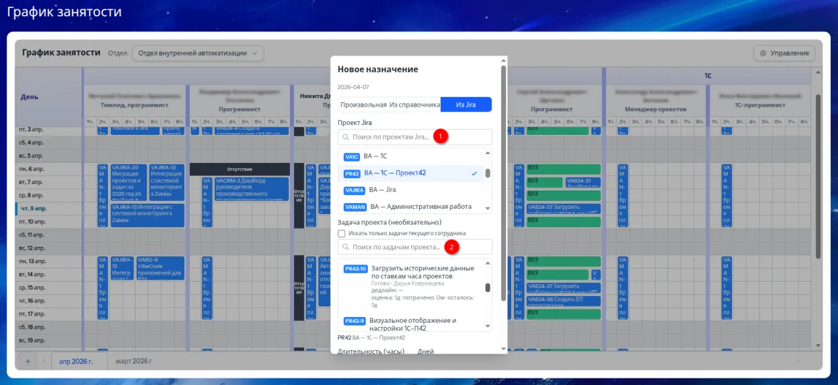Click the plus icon near month tabs
838x385 pixels.
(27, 361)
